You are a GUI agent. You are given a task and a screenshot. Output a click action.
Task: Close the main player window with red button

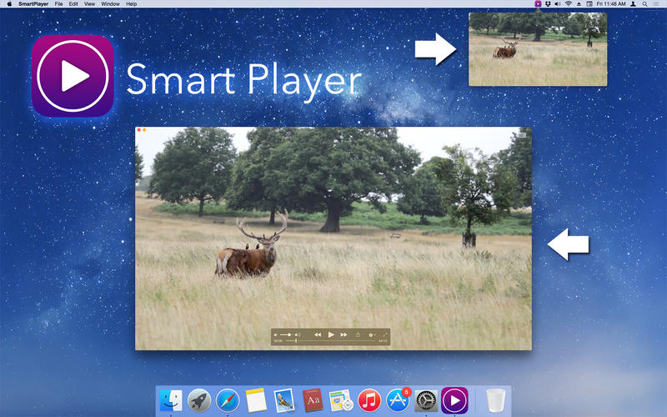tap(139, 130)
